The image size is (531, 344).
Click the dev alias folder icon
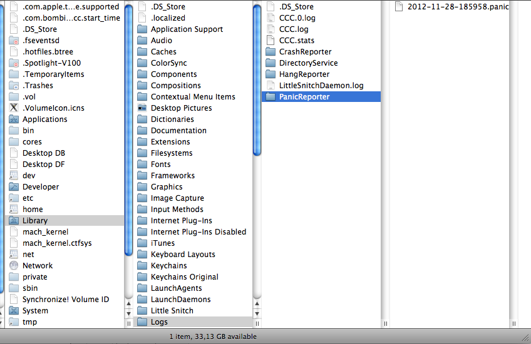(x=14, y=176)
